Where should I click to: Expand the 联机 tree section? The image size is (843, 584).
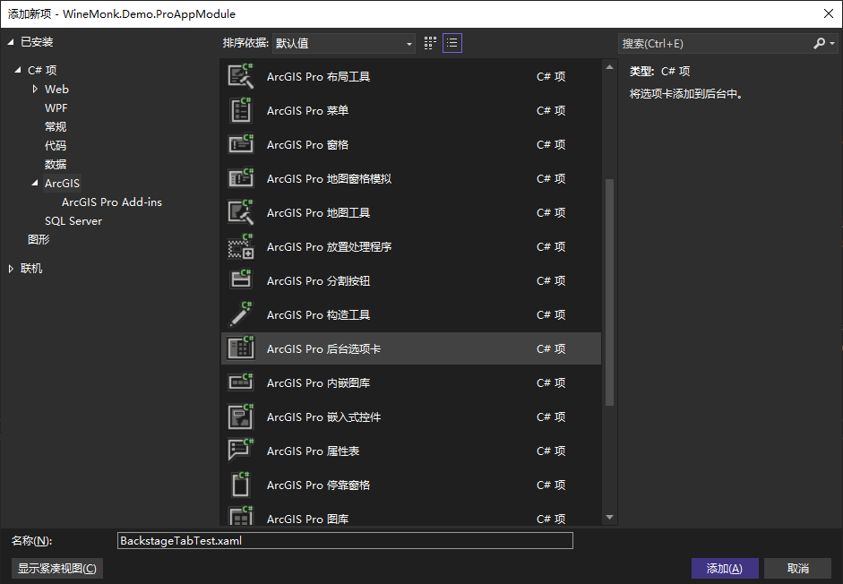11,269
